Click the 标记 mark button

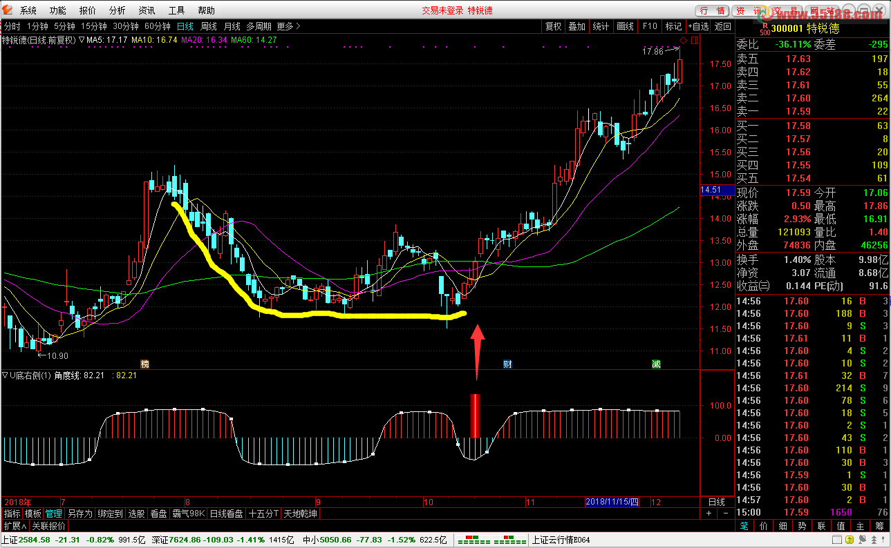pyautogui.click(x=673, y=26)
